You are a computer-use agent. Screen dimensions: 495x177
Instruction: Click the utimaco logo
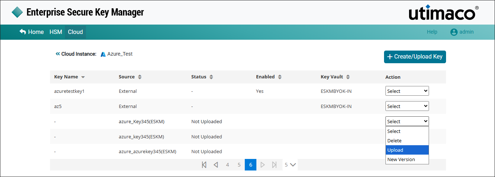(444, 12)
